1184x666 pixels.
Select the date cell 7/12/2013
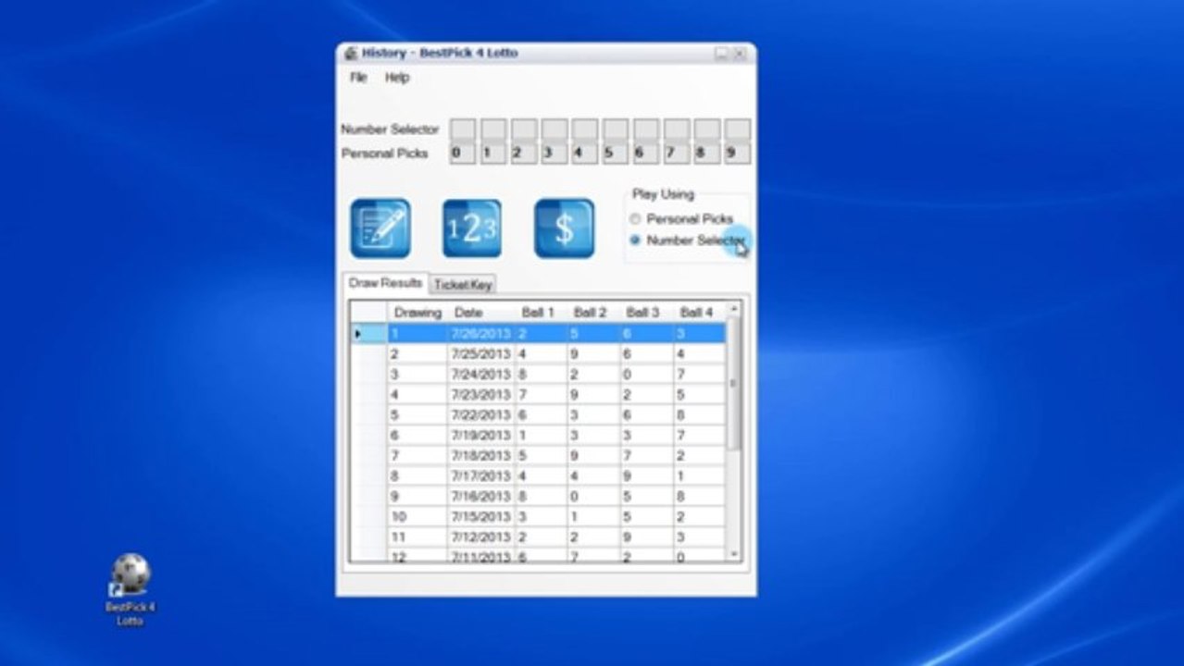[480, 536]
